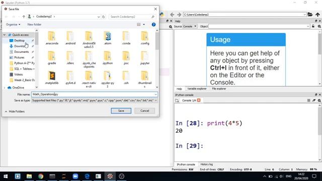Collapse folders with Hide Folders

tap(15, 112)
